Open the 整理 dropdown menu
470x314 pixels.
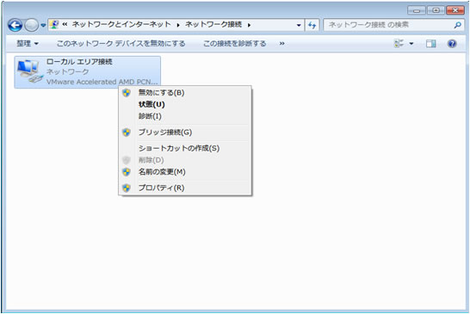tap(28, 44)
